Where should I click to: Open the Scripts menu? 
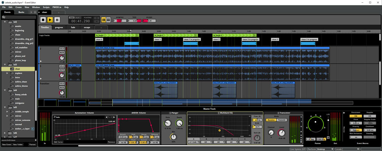tap(46, 7)
